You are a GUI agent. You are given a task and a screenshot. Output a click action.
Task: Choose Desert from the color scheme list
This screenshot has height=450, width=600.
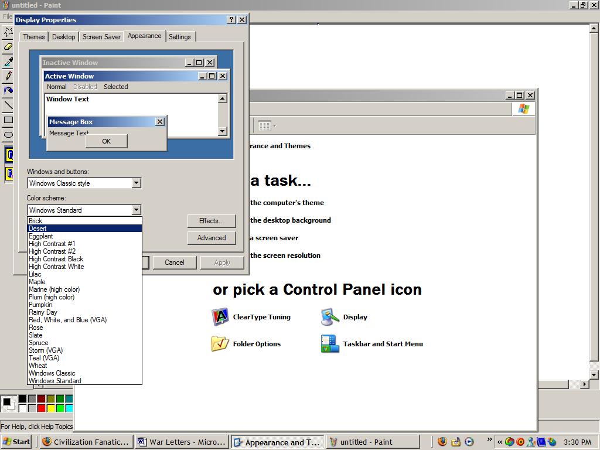tap(84, 229)
